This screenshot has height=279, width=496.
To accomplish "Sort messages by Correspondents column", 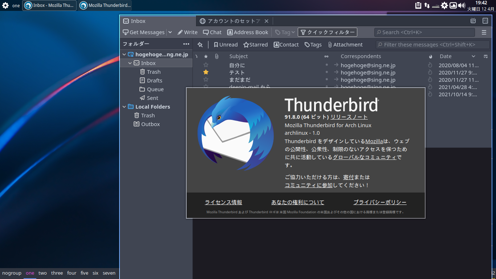I will pyautogui.click(x=361, y=56).
